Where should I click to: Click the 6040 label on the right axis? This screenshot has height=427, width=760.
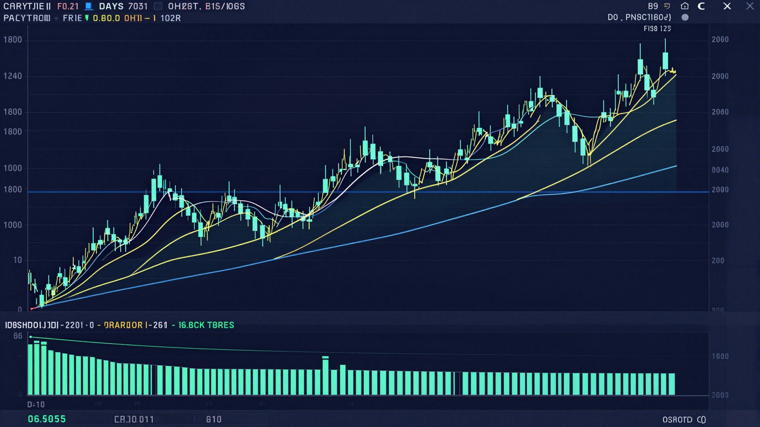[x=720, y=170]
